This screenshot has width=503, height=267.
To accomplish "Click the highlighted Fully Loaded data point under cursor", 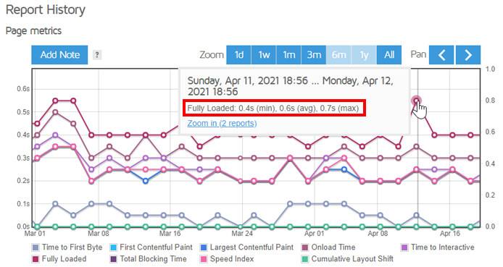I will click(416, 101).
